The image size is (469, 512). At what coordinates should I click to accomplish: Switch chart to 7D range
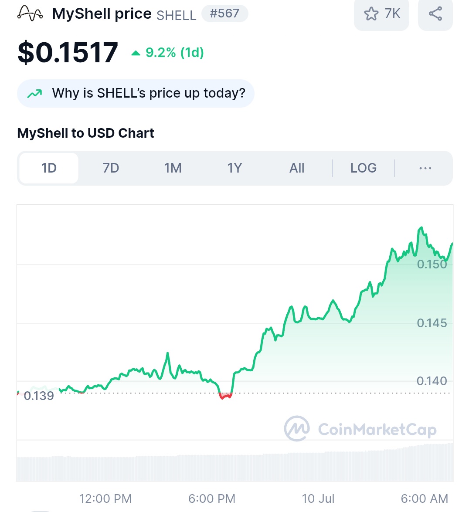pyautogui.click(x=111, y=168)
